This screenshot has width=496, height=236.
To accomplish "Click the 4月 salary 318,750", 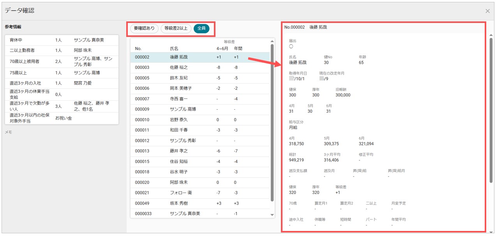I will (x=297, y=143).
